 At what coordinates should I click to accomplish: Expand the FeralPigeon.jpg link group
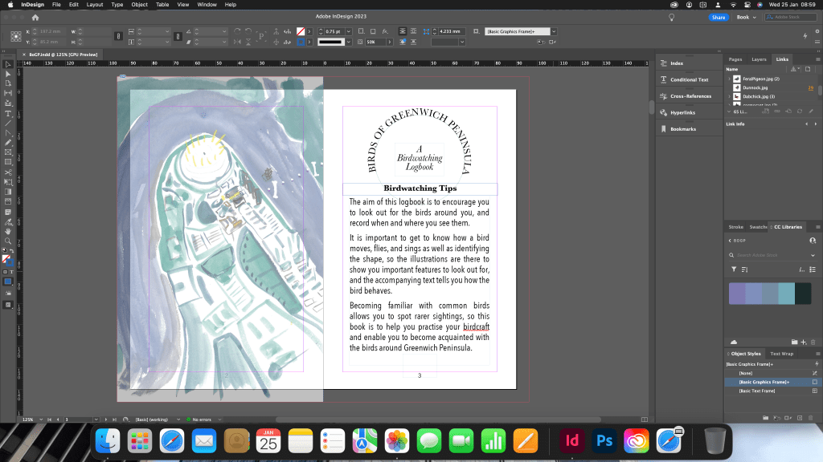click(729, 79)
